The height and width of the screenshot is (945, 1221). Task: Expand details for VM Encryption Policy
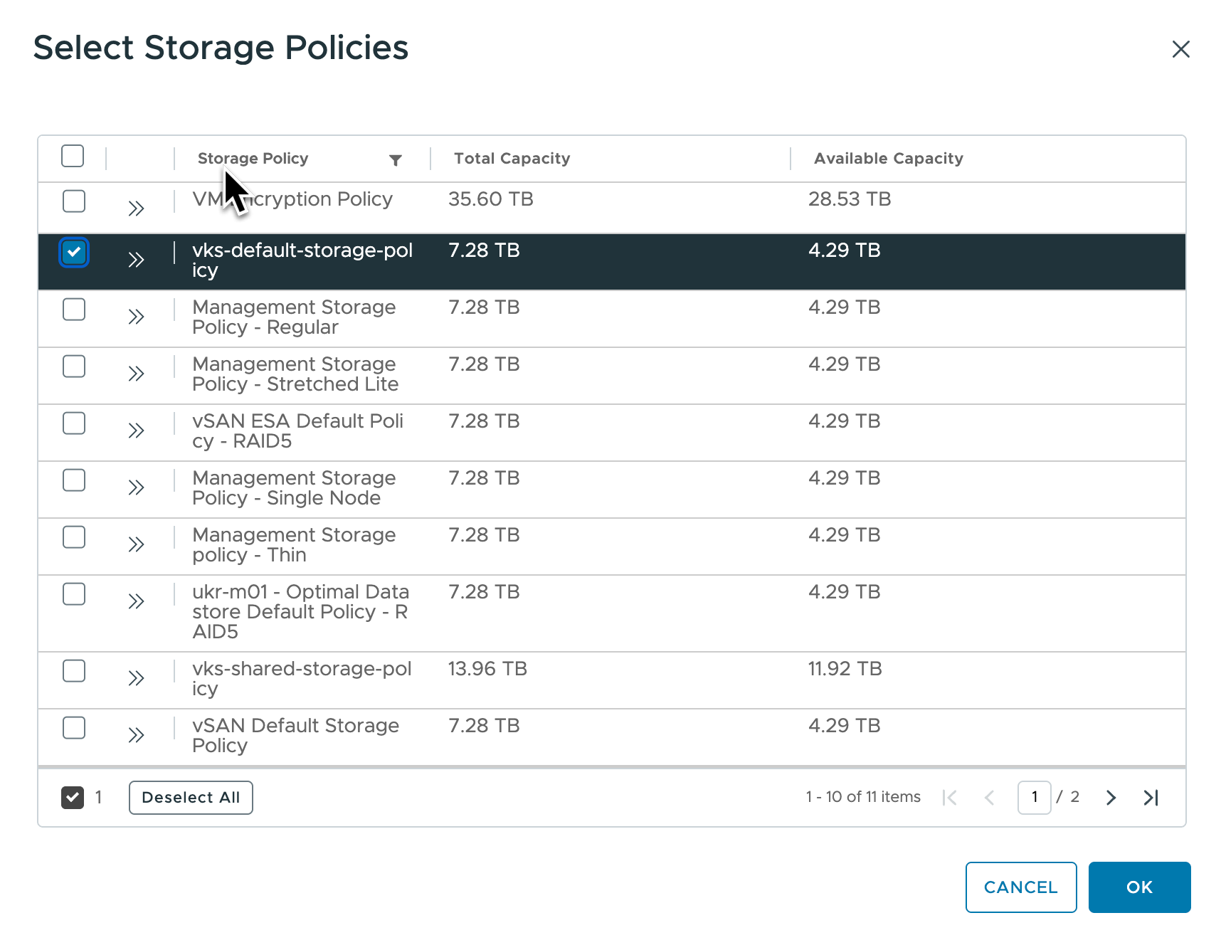[x=137, y=207]
